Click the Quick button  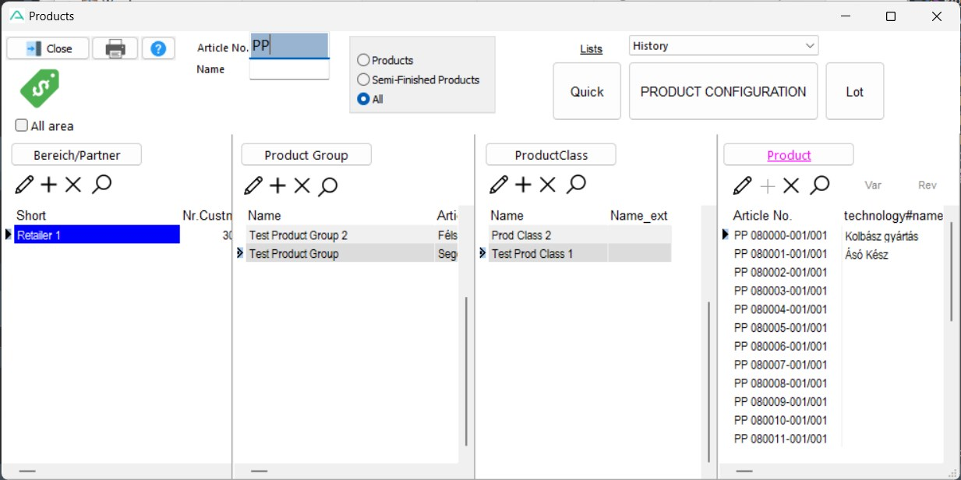pyautogui.click(x=587, y=91)
